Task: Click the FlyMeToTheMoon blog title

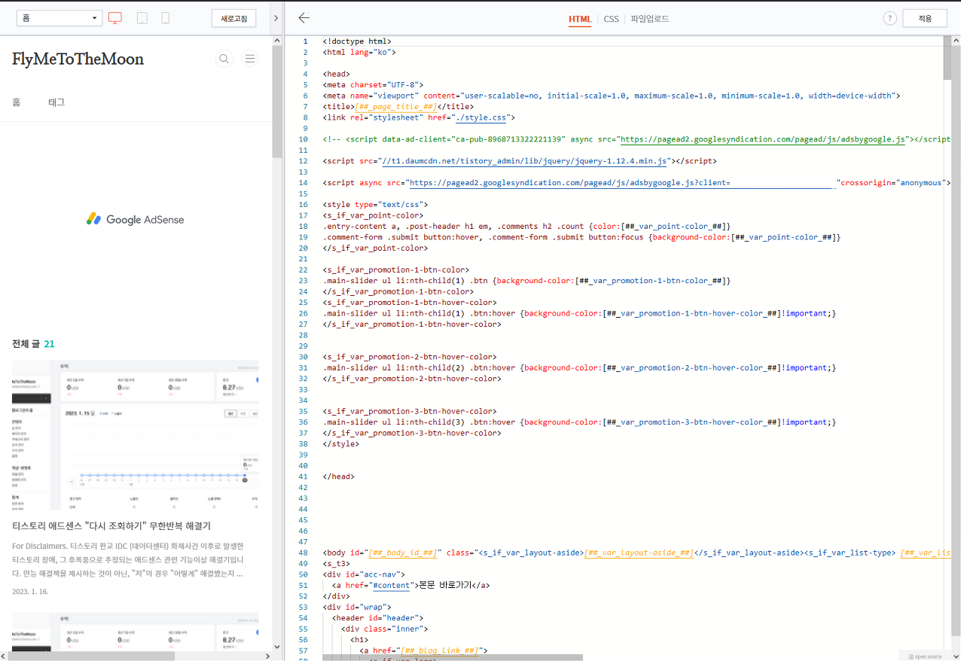Action: [78, 59]
